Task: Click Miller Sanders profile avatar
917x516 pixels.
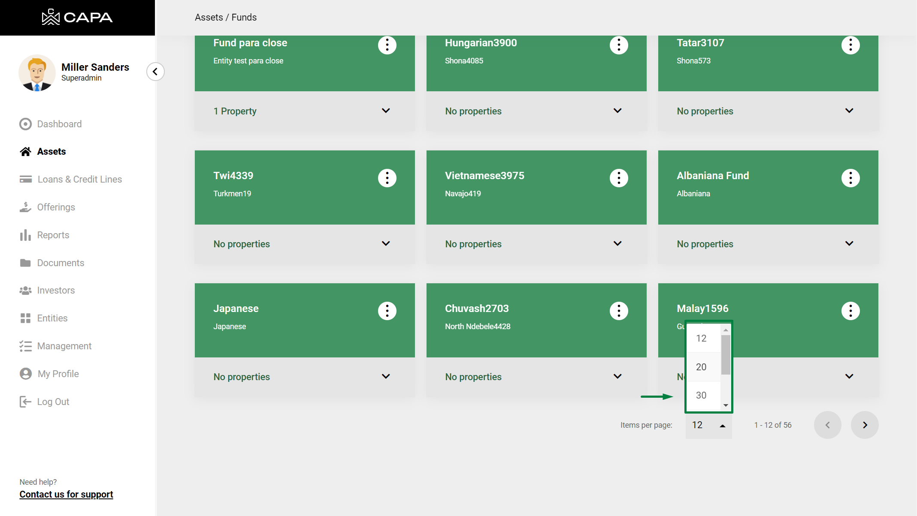Action: click(37, 73)
